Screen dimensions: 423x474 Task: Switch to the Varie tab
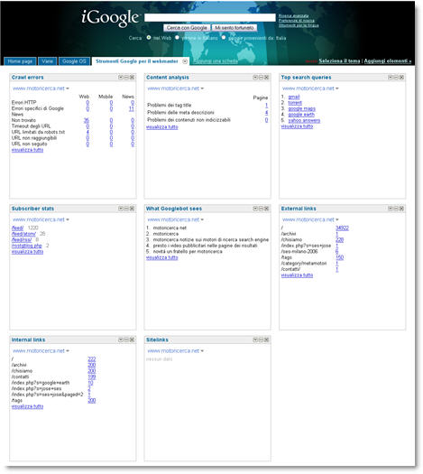click(x=48, y=61)
